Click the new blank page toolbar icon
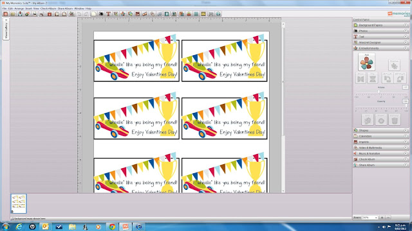 pyautogui.click(x=94, y=14)
